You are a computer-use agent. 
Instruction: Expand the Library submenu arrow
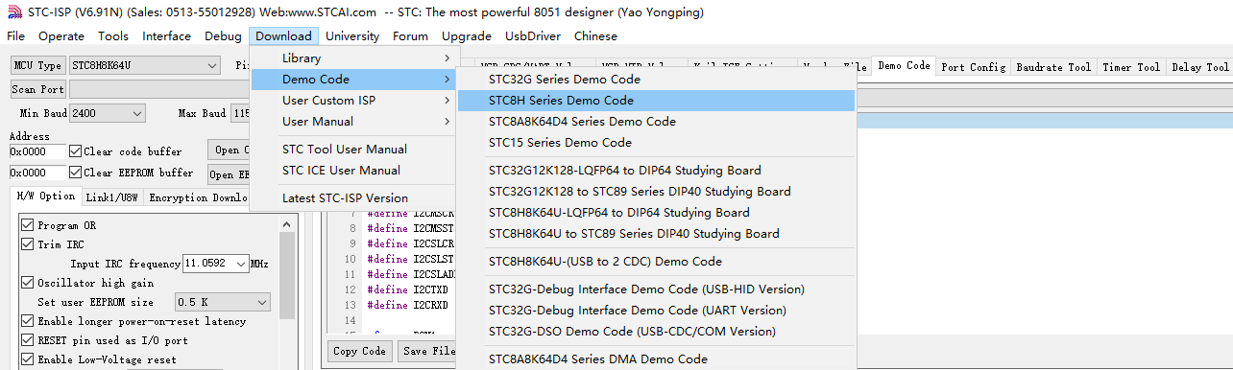pyautogui.click(x=447, y=58)
